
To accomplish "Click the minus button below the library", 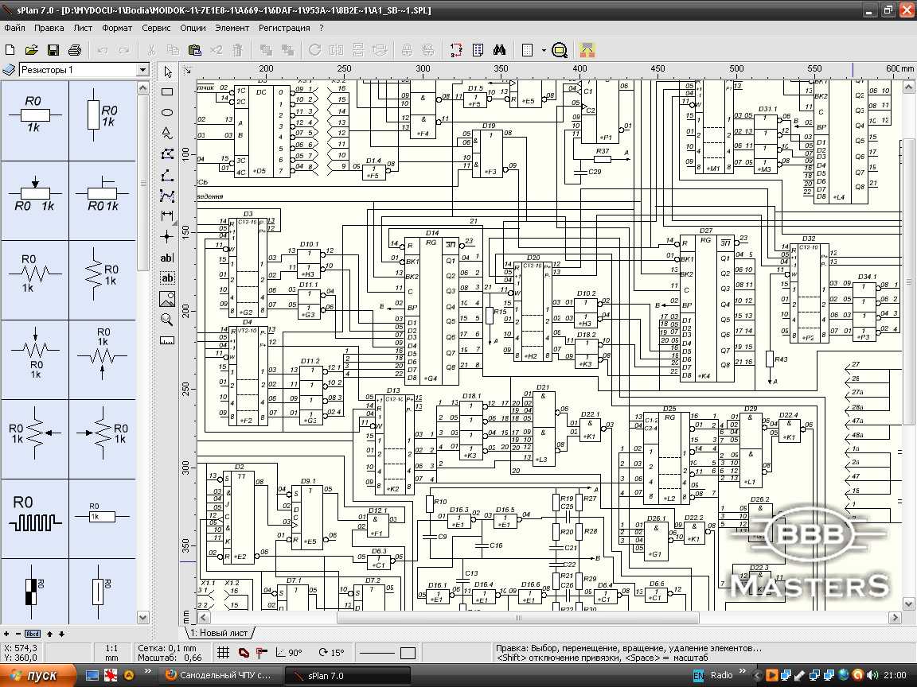I will click(x=18, y=634).
